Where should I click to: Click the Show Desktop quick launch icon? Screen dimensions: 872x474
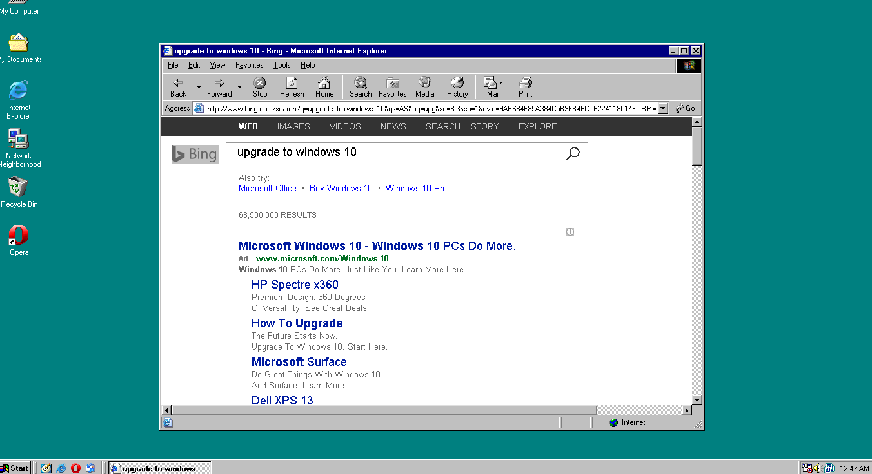[x=46, y=468]
